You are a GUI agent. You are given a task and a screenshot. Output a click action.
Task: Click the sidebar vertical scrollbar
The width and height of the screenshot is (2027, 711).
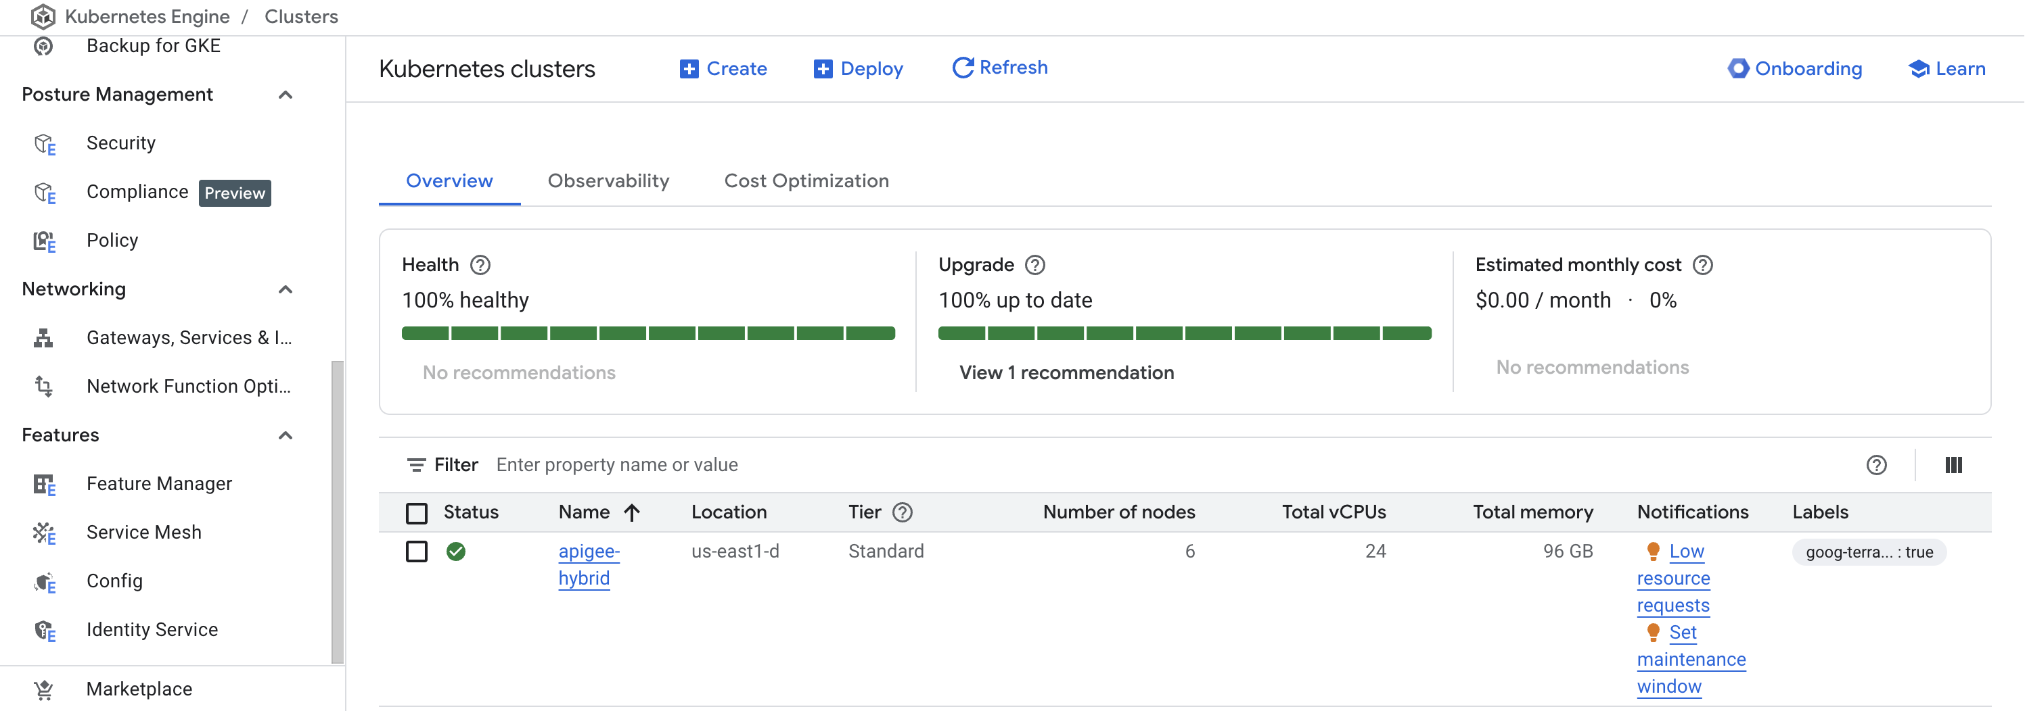(338, 512)
